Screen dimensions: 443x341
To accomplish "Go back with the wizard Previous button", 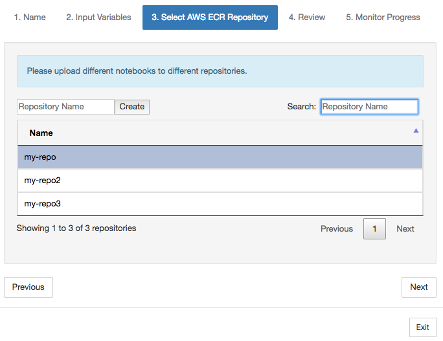I will 28,287.
